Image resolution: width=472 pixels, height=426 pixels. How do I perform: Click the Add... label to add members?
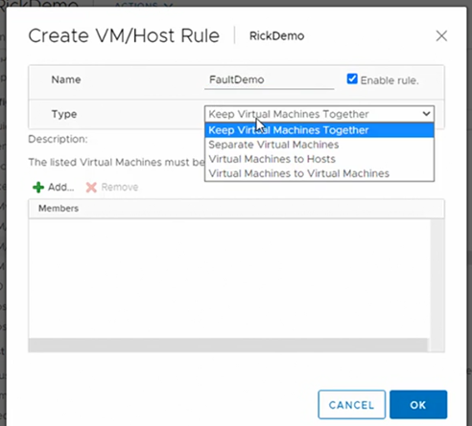coord(60,187)
